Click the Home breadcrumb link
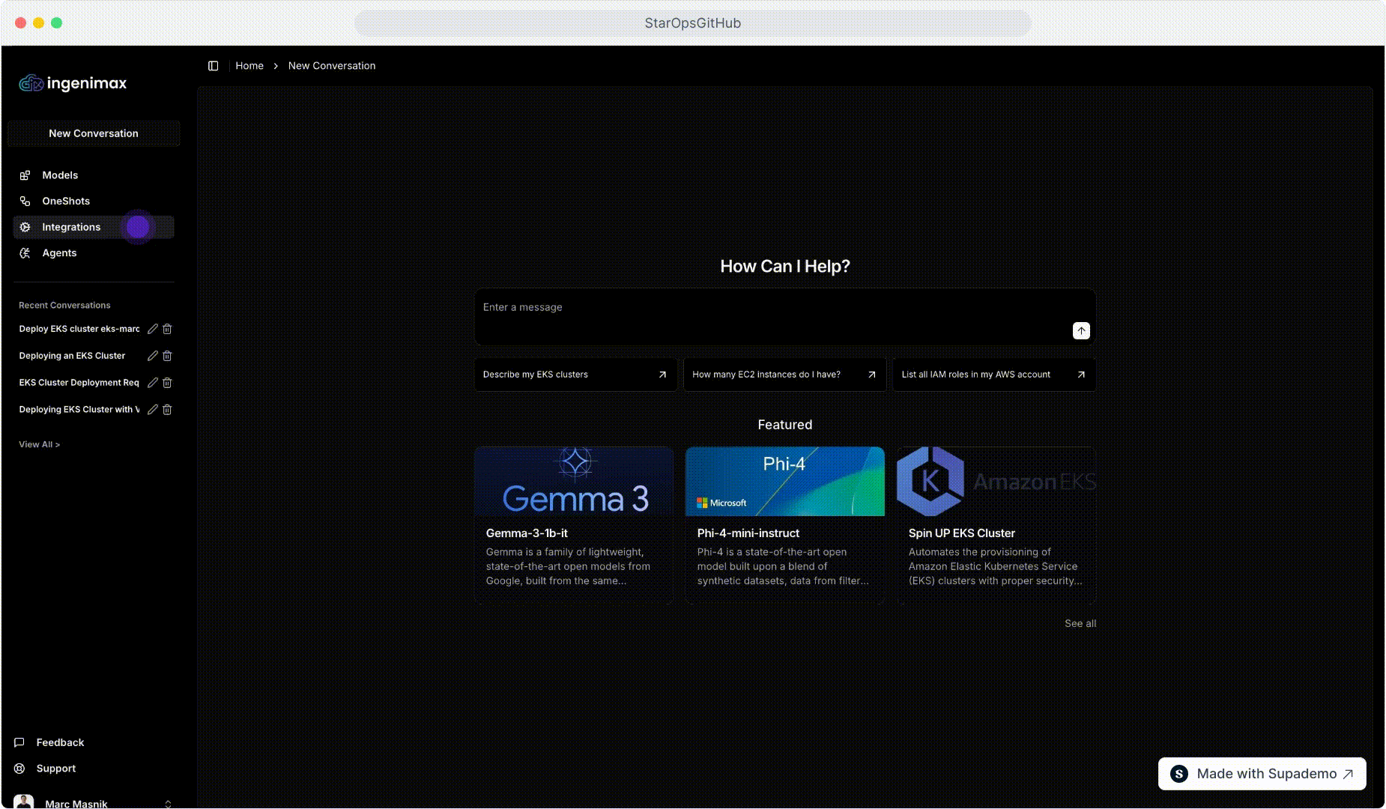The image size is (1386, 809). tap(249, 66)
